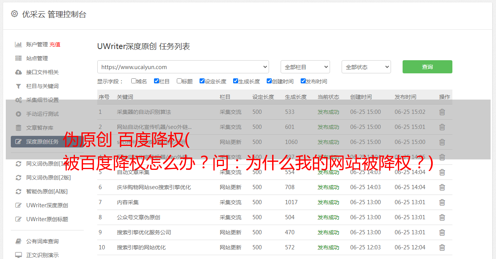Viewport: 496px width, 259px height.
Task: Delete row 5 自动文章采集 task
Action: (442, 172)
